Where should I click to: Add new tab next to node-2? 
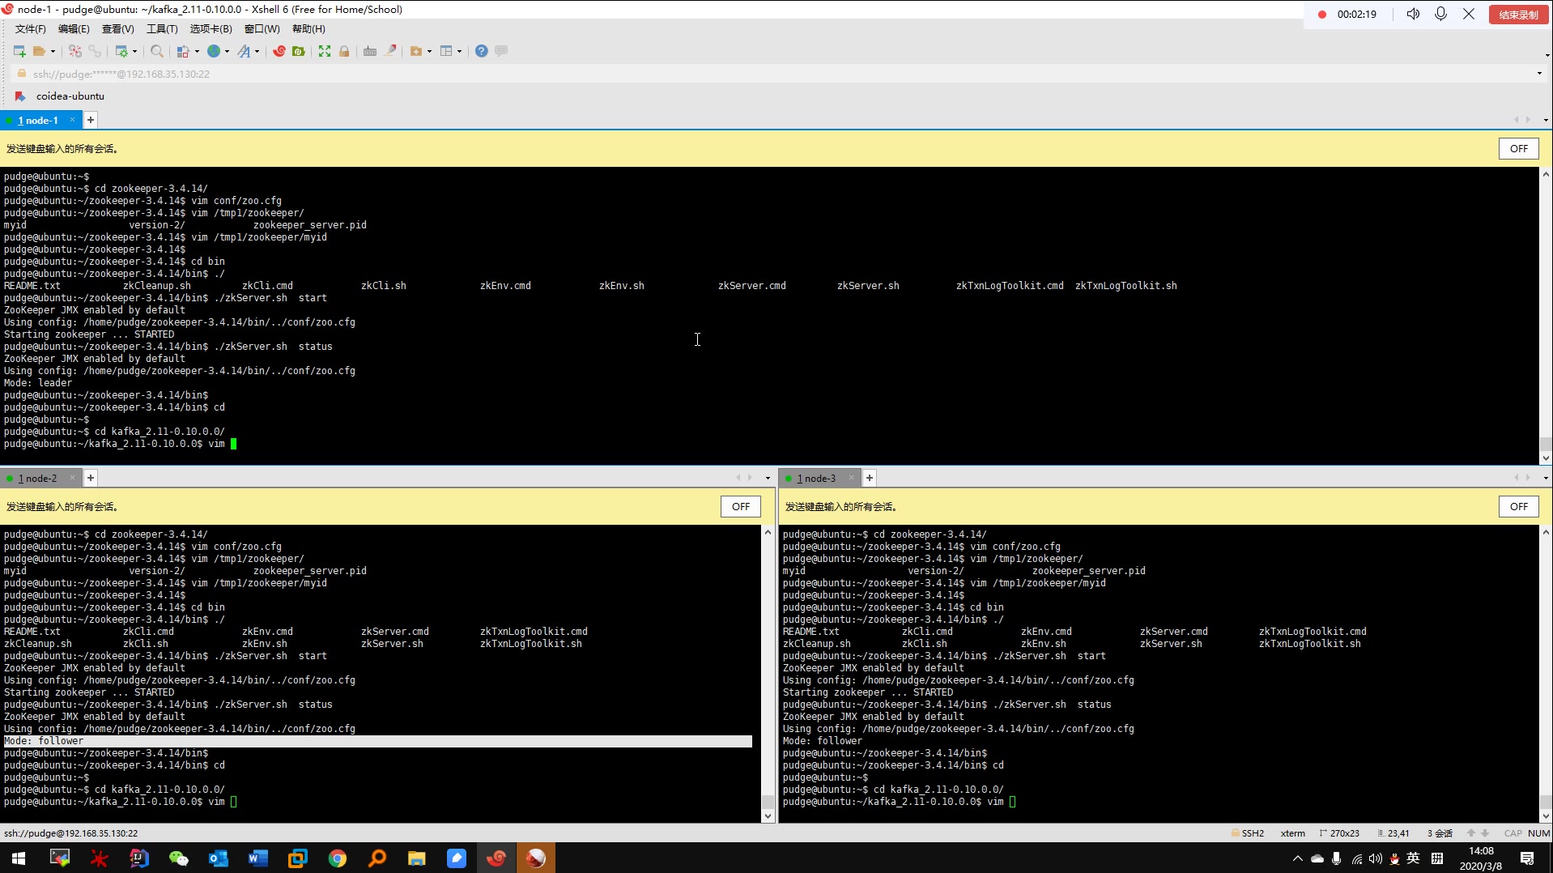point(91,478)
